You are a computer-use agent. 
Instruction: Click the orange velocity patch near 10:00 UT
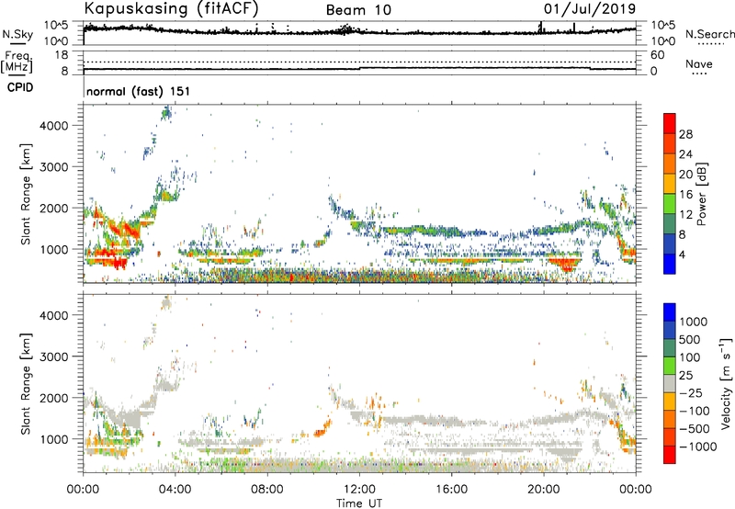tap(322, 430)
